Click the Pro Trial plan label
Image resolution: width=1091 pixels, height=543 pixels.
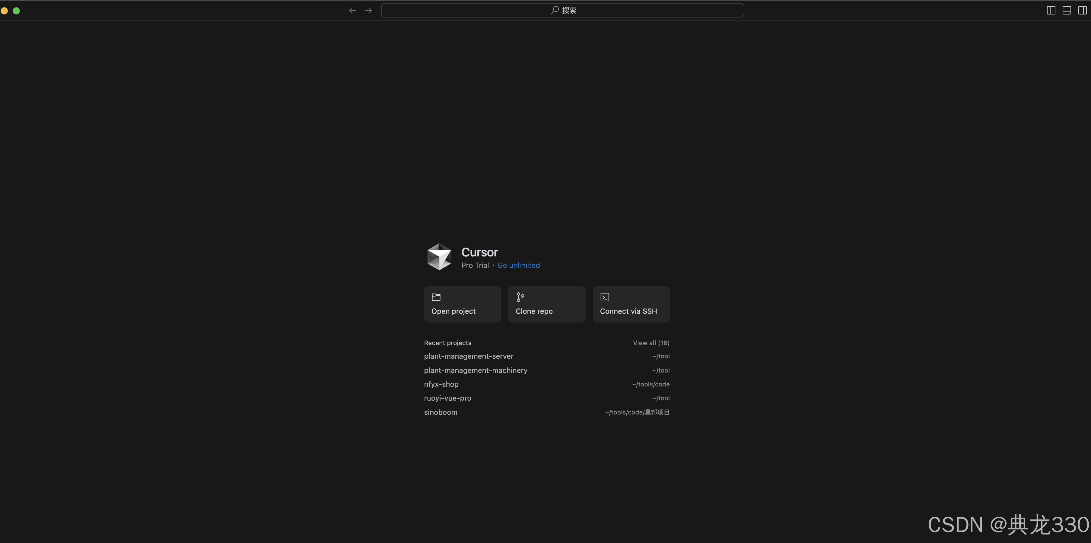tap(475, 265)
